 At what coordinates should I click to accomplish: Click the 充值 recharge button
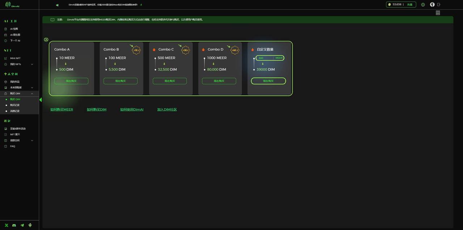(x=410, y=5)
